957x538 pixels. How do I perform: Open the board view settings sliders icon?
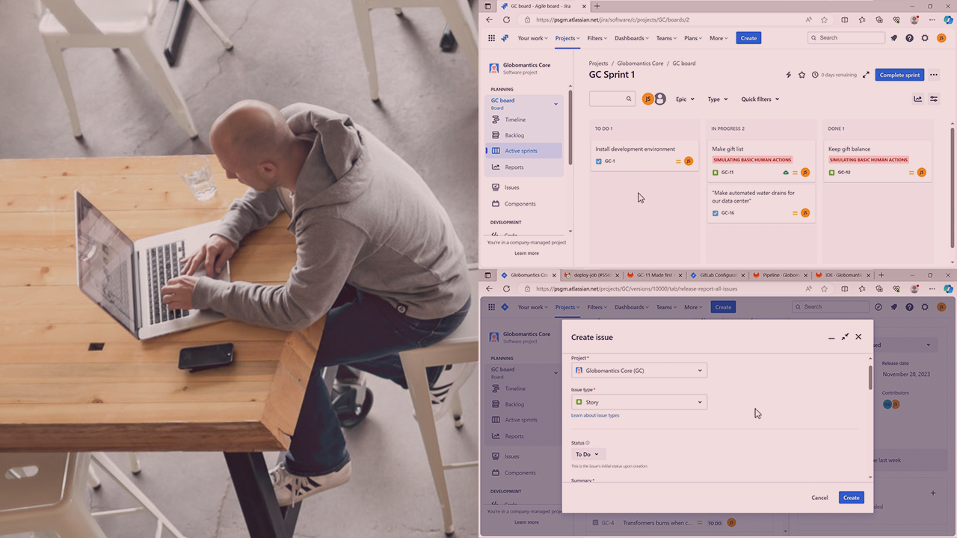[934, 99]
